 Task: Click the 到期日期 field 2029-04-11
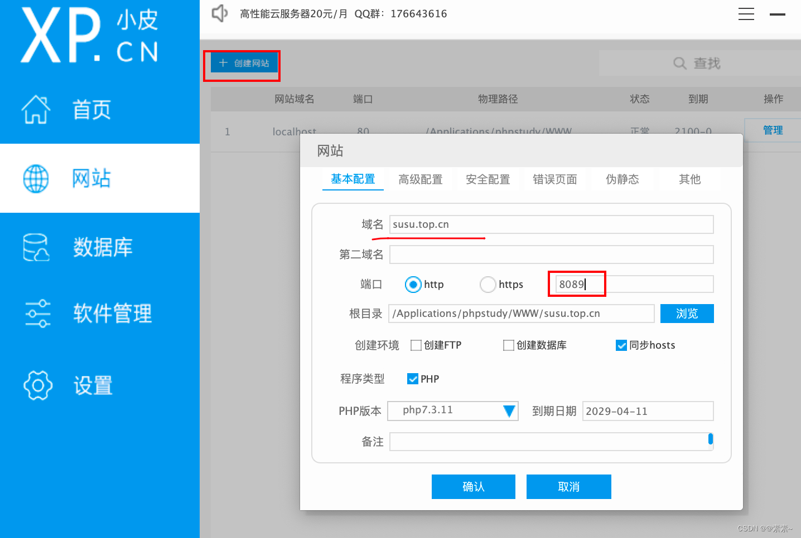[x=648, y=411]
